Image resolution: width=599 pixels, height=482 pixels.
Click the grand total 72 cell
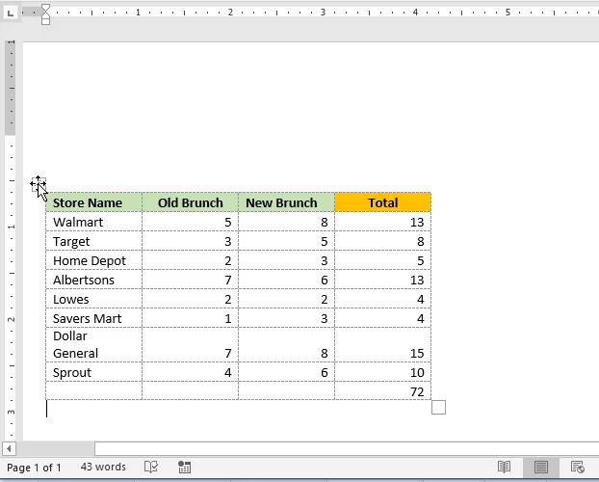(382, 391)
